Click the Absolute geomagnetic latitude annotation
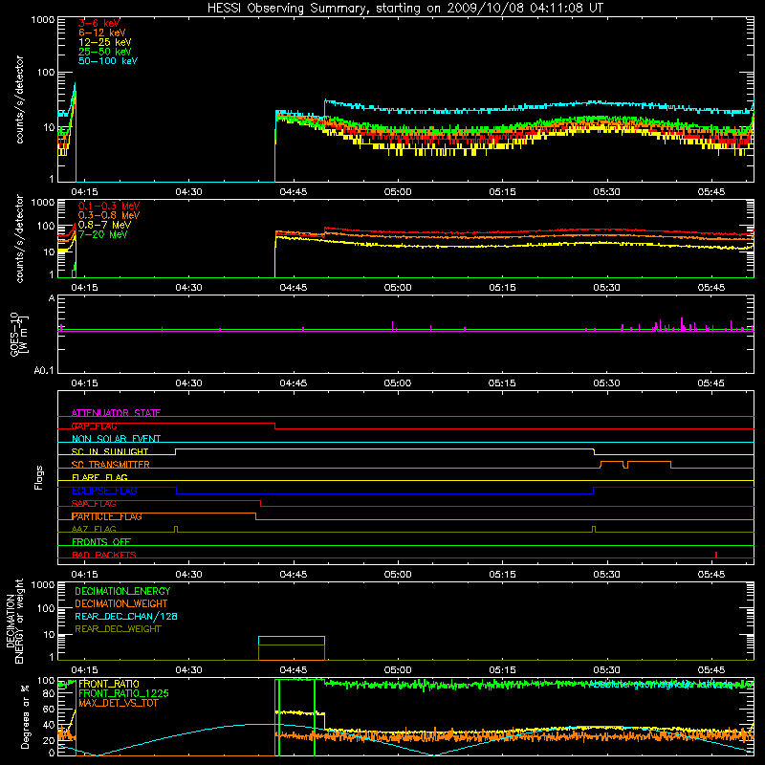Image resolution: width=765 pixels, height=765 pixels. [x=662, y=684]
